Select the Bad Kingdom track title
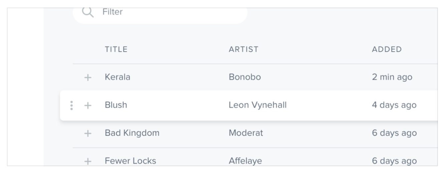 point(132,133)
